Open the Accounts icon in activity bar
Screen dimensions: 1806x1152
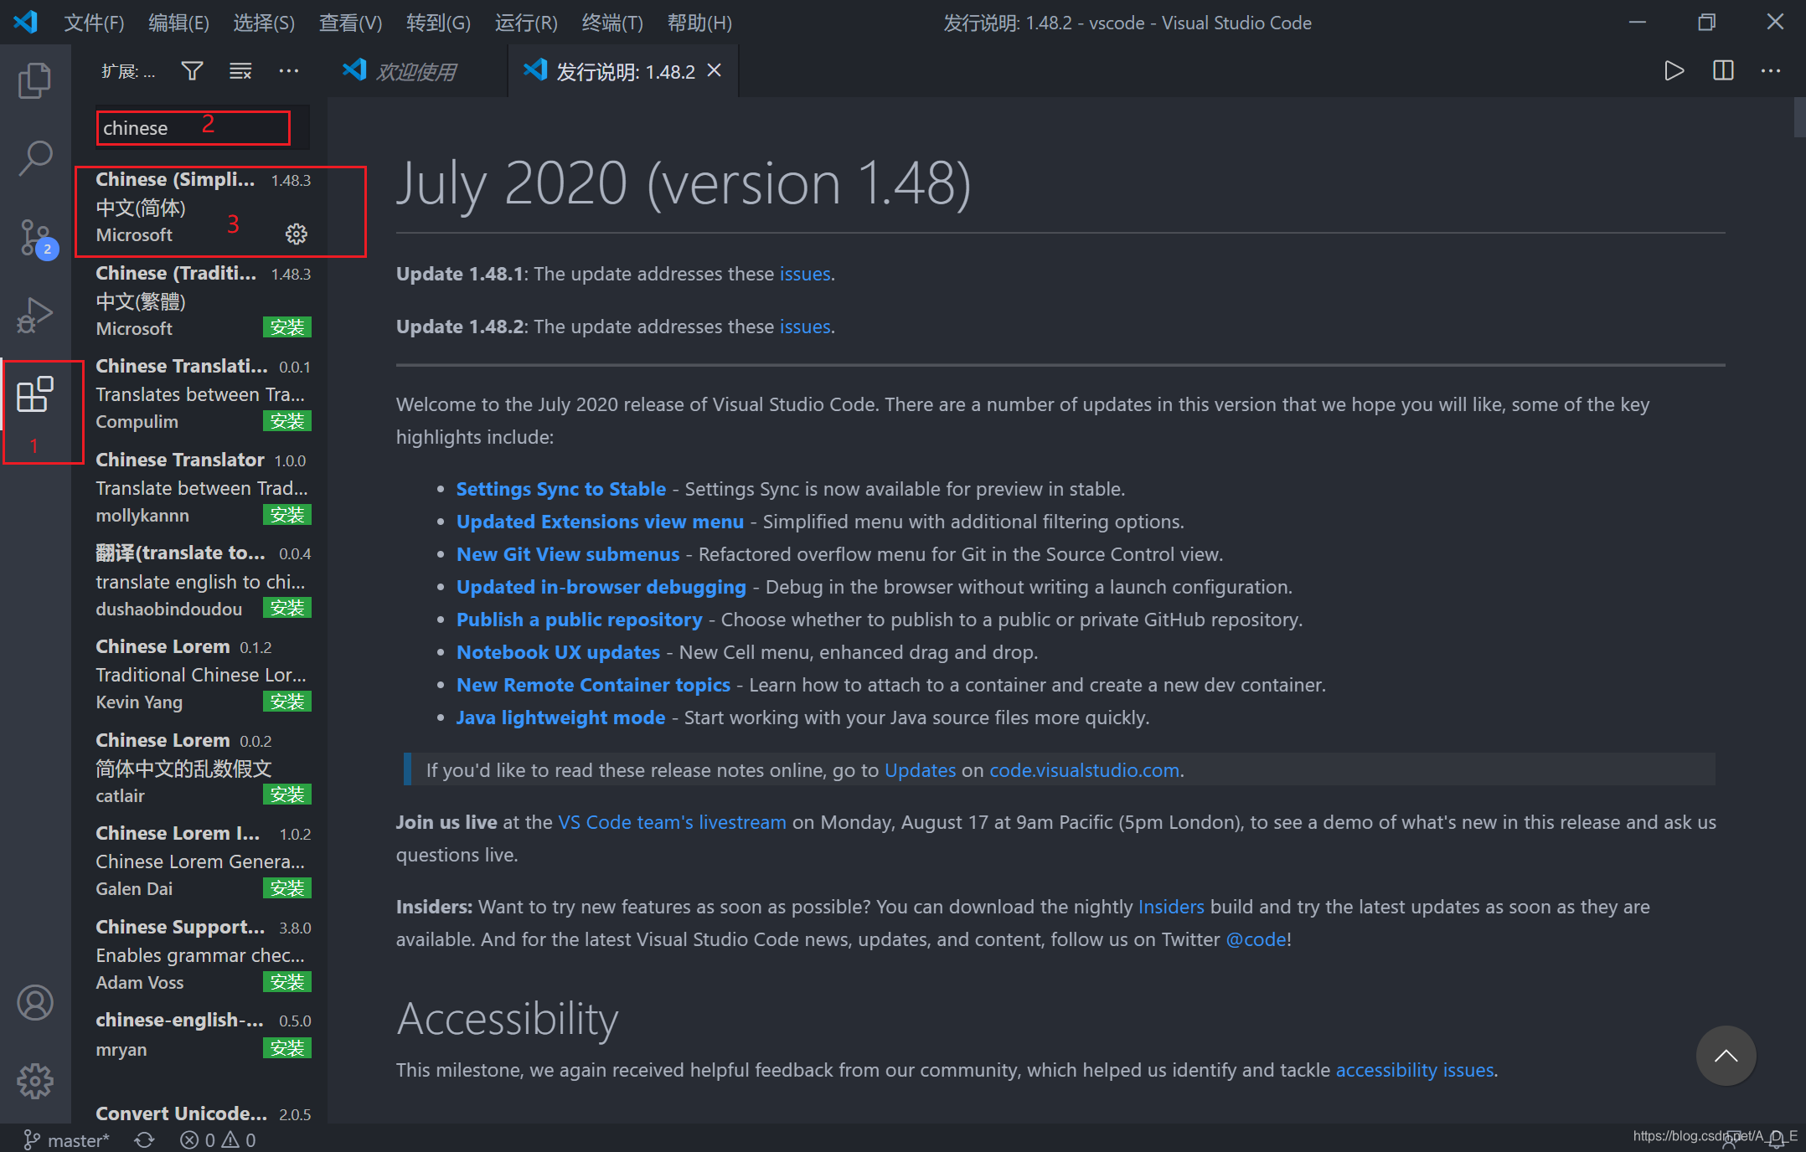(35, 1002)
